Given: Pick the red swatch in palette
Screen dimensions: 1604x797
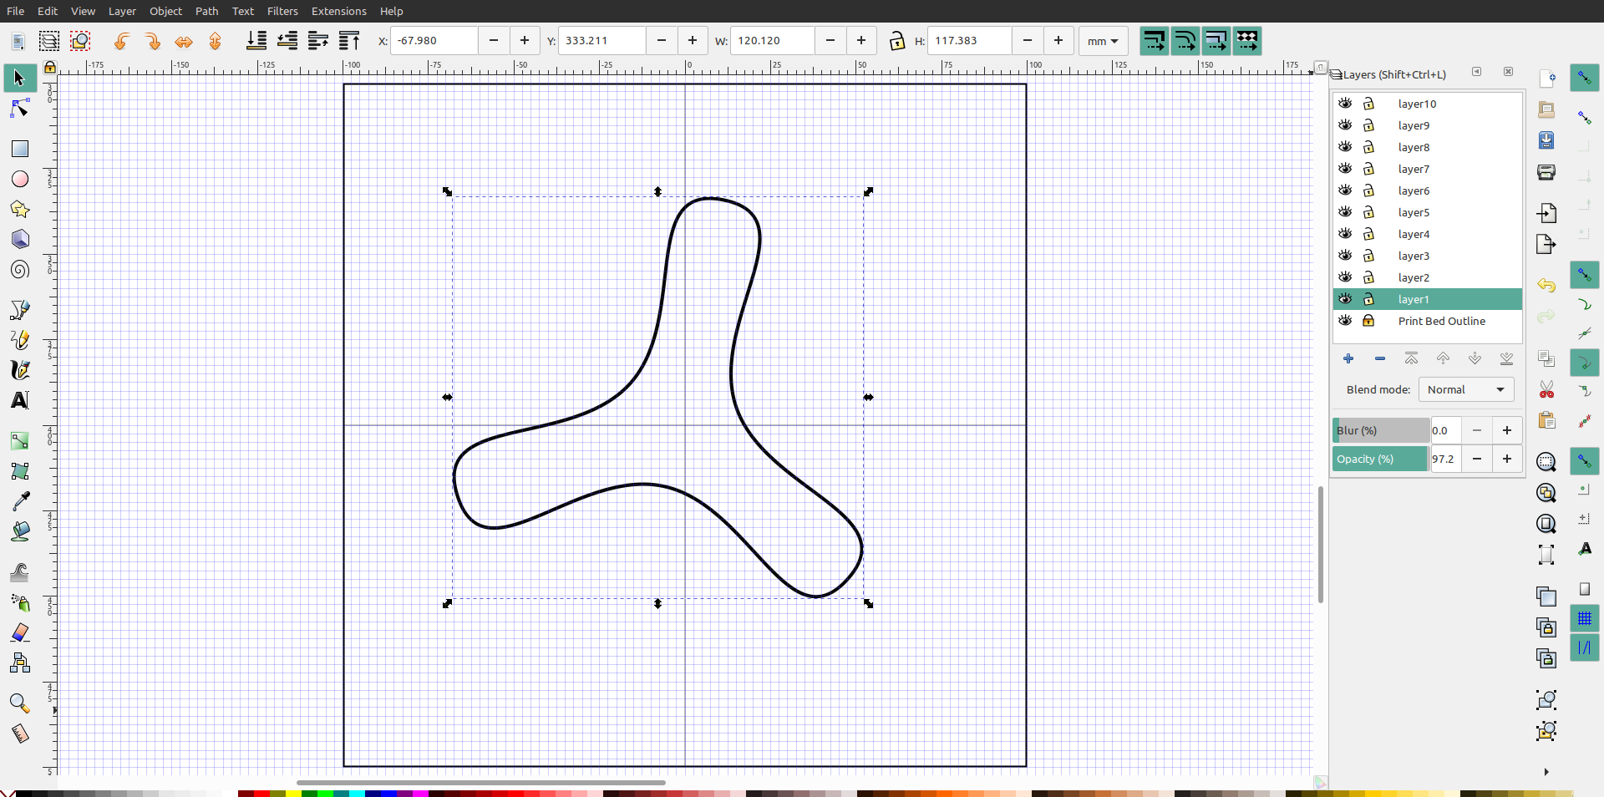Looking at the screenshot, I should [261, 793].
